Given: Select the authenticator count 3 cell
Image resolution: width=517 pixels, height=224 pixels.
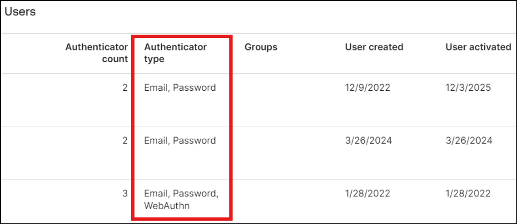Looking at the screenshot, I should tap(125, 193).
